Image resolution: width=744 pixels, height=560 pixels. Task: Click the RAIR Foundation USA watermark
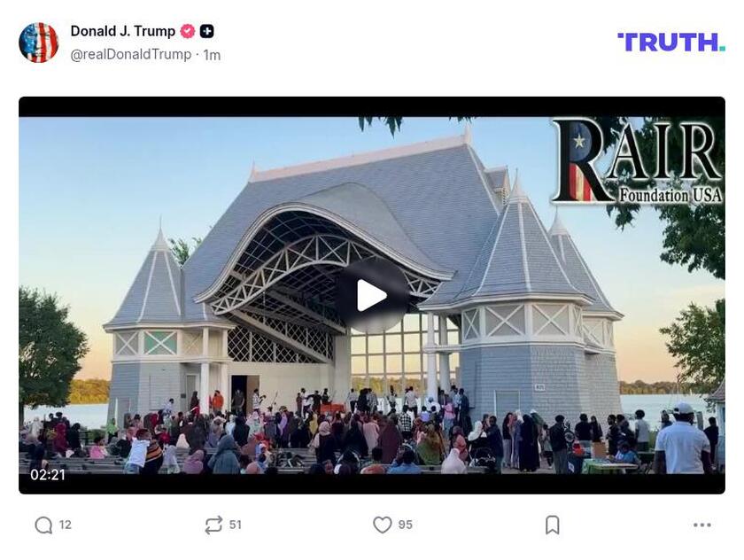click(637, 161)
